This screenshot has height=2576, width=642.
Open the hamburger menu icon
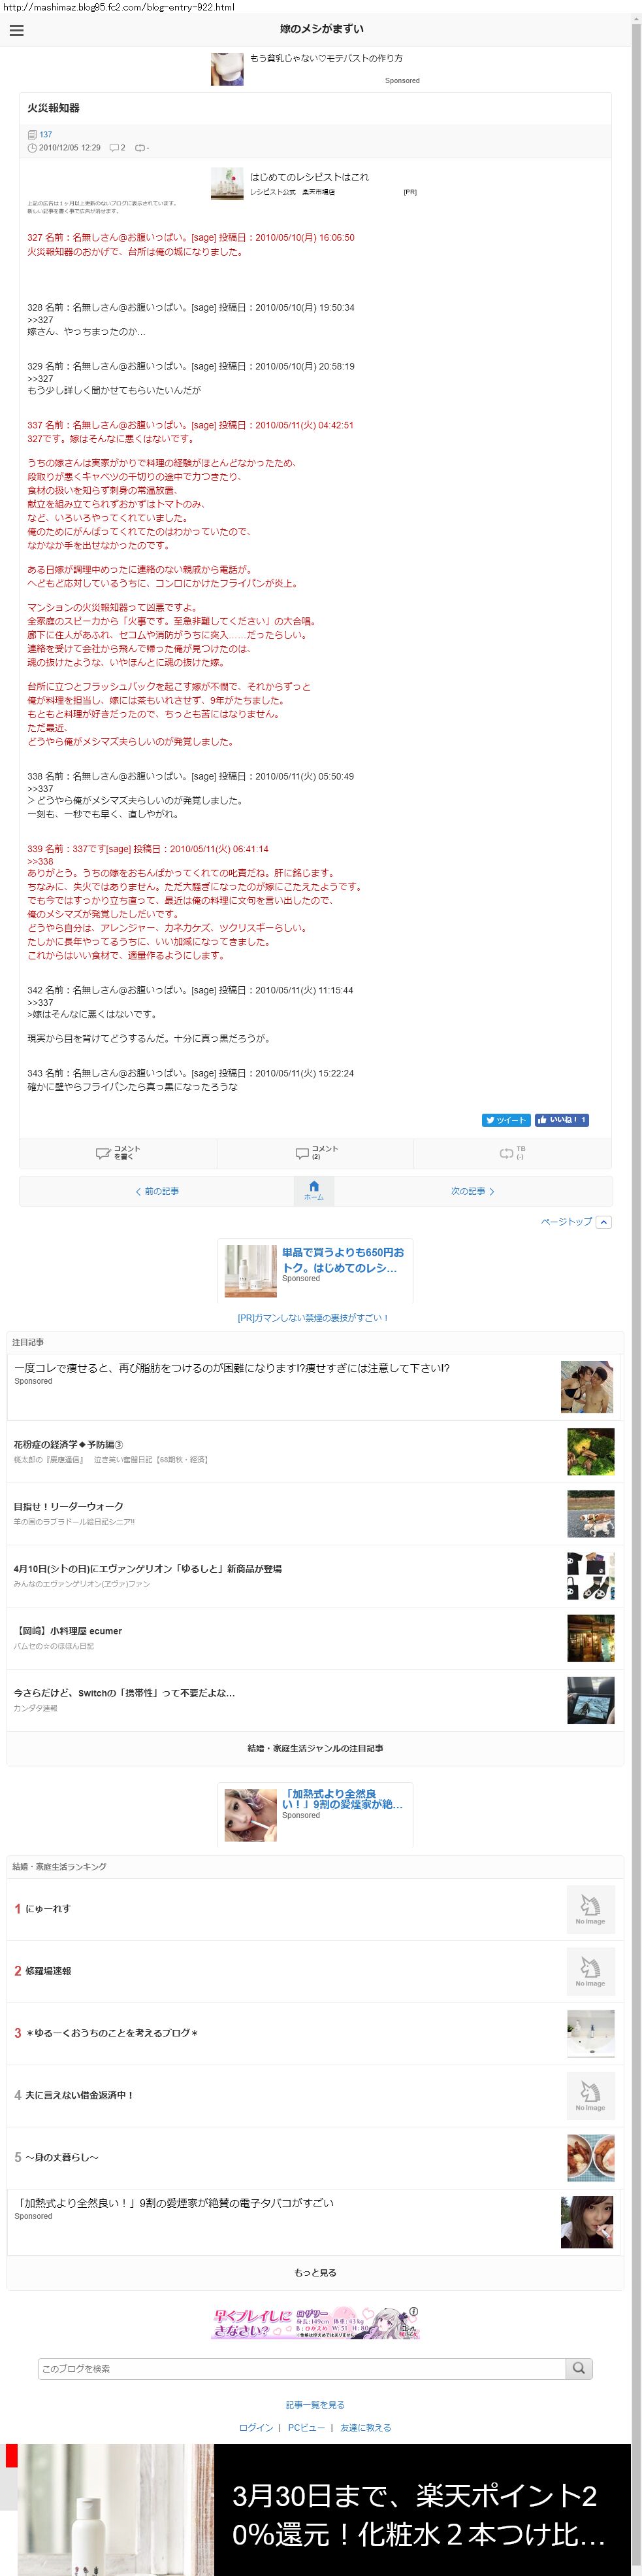16,30
